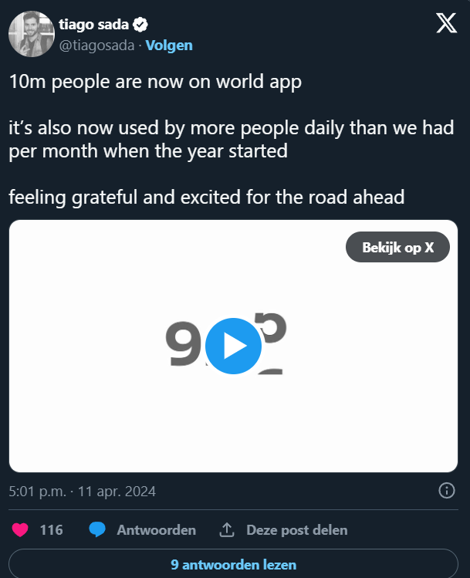Select the 'Deze post delen' label
Screen dimensions: 470x578
tap(296, 530)
